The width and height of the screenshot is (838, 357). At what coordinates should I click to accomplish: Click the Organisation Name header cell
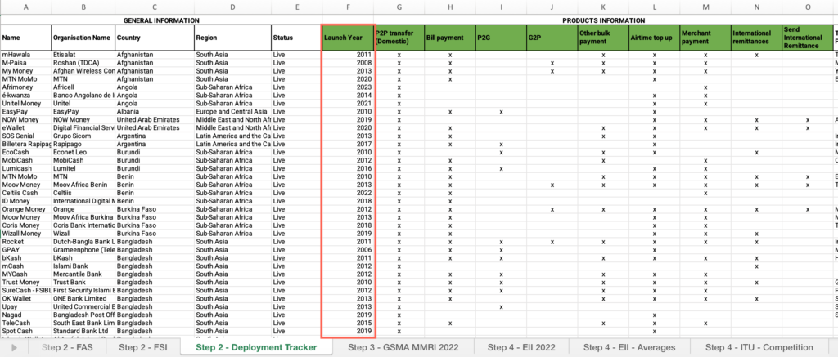point(83,38)
